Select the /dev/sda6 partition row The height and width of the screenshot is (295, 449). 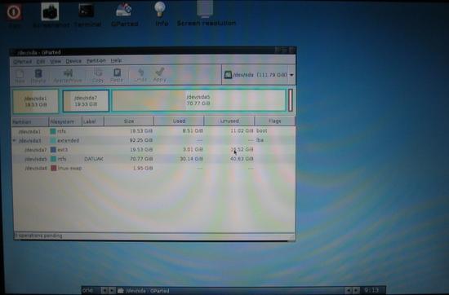(x=153, y=168)
